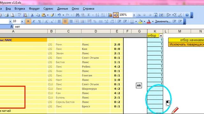Image resolution: width=204 pixels, height=114 pixels.
Task: Click the font size field showing 10
Action: point(16,21)
